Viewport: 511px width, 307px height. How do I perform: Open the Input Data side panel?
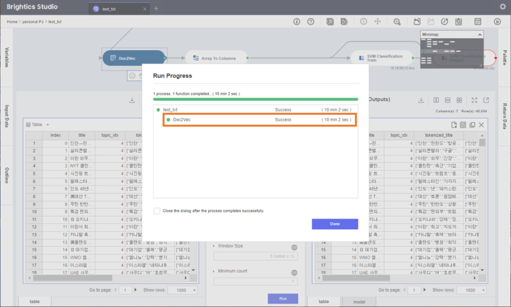pyautogui.click(x=7, y=116)
